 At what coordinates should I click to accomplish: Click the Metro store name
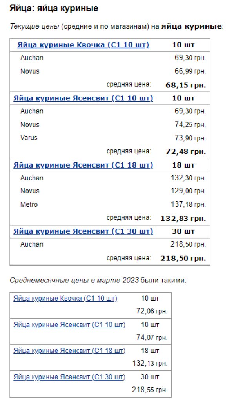click(29, 204)
